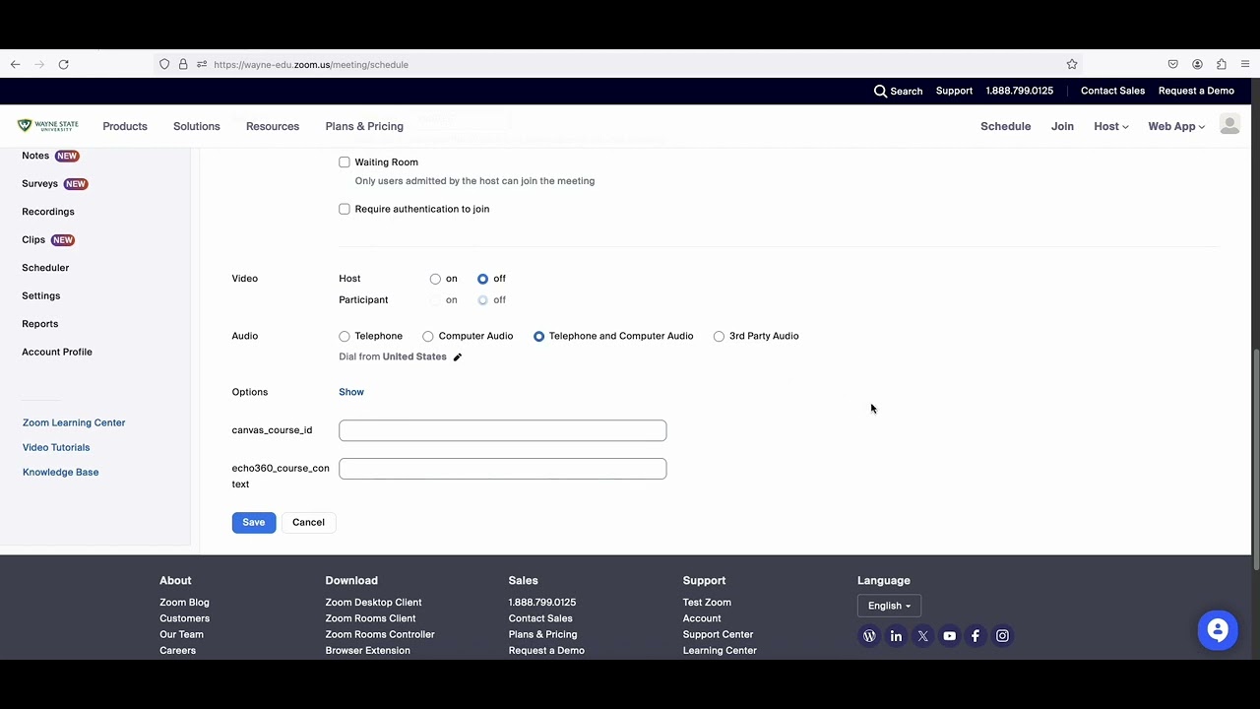Click the browser back arrow
The height and width of the screenshot is (709, 1260).
click(x=15, y=64)
